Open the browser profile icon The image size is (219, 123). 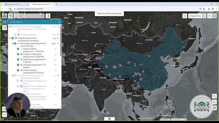pyautogui.click(x=213, y=9)
